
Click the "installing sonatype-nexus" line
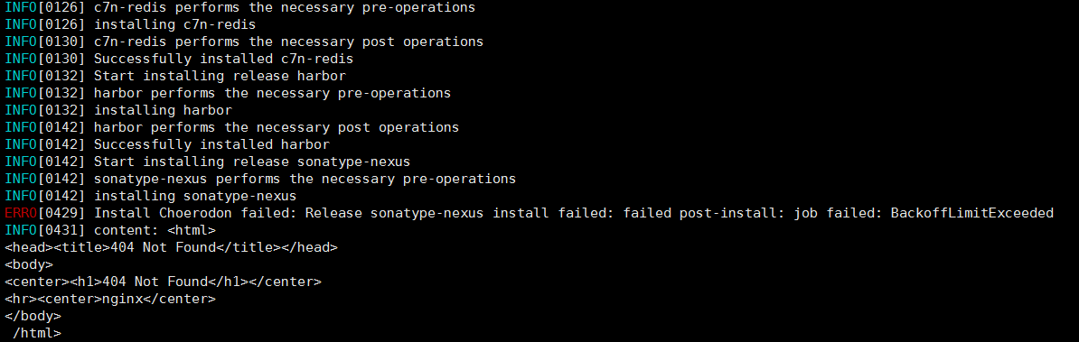tap(151, 196)
